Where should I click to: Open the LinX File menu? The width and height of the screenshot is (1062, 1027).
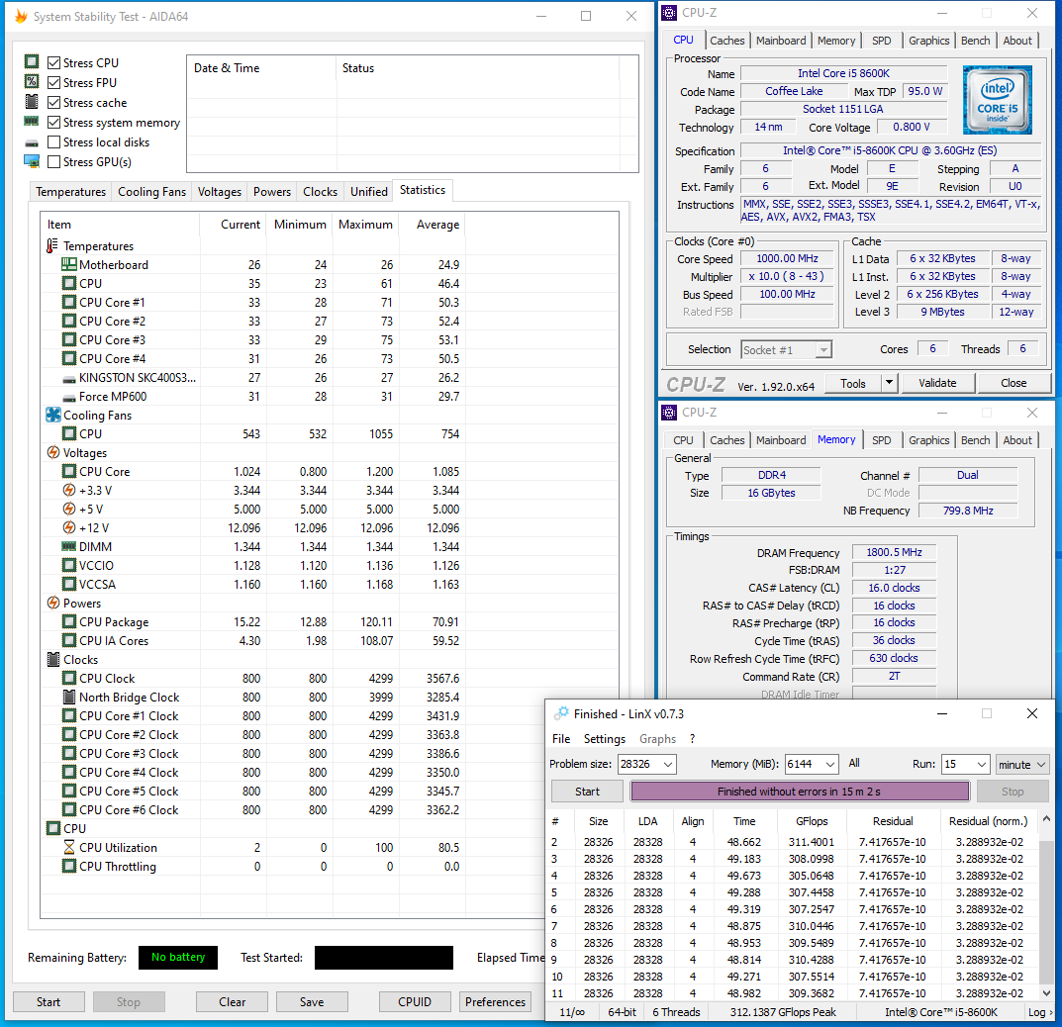click(561, 739)
